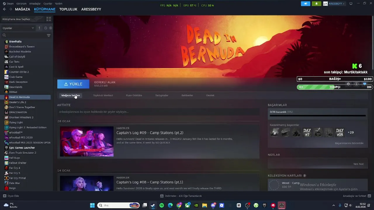Open the Mağaza Sayfası link
The height and width of the screenshot is (210, 374).
tap(70, 95)
